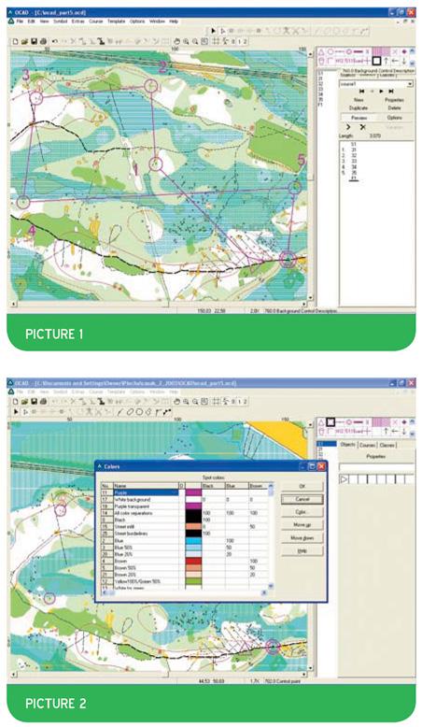Switch to the Classes tab in Picture 2
The image size is (422, 727).
click(387, 445)
